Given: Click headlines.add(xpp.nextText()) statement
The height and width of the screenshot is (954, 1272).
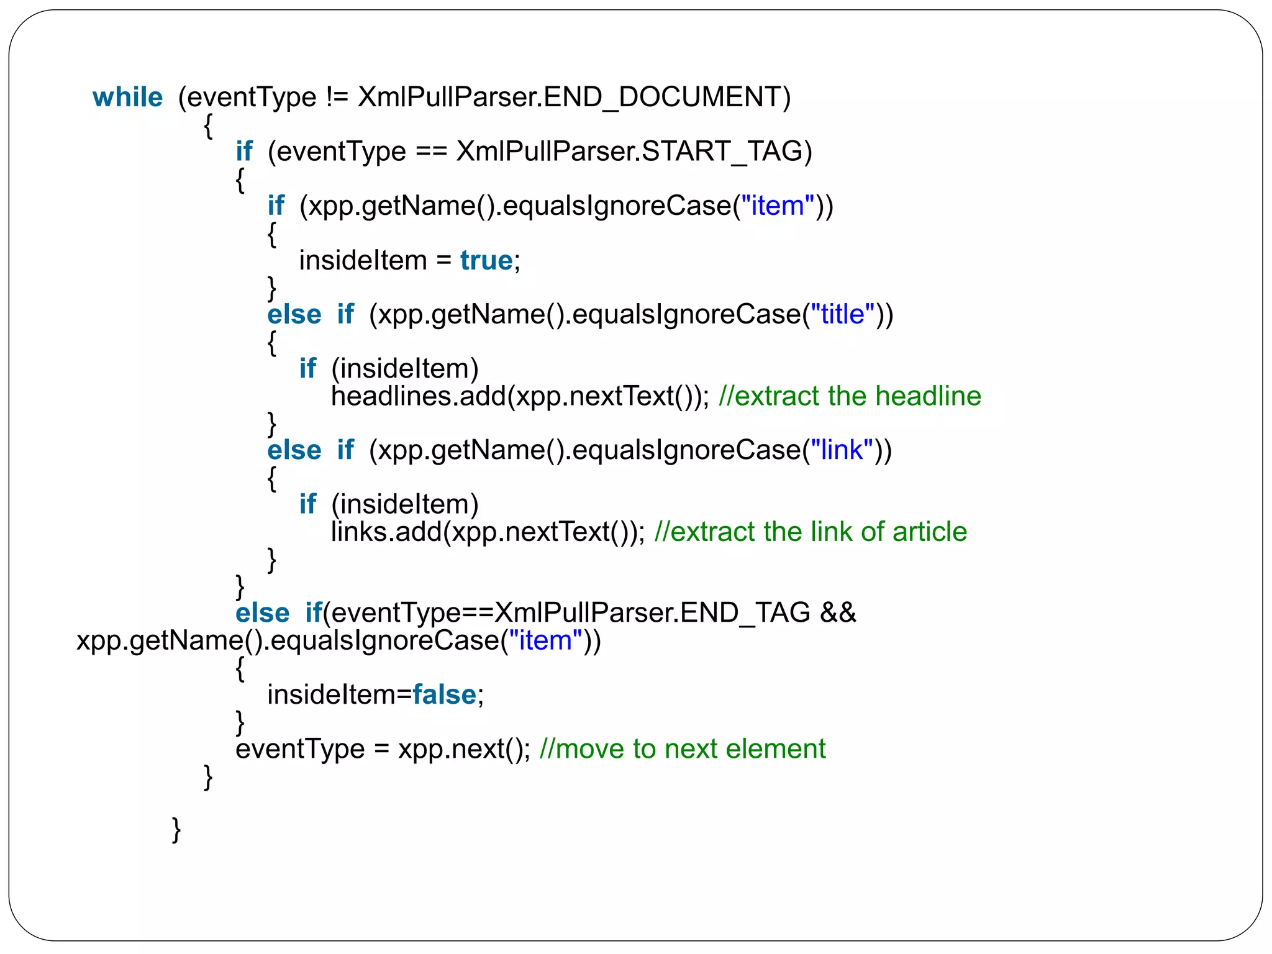Looking at the screenshot, I should (519, 396).
